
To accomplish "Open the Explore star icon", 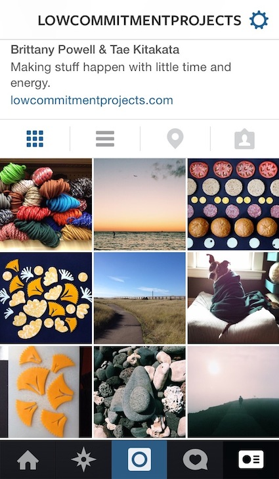I will pyautogui.click(x=83, y=459).
